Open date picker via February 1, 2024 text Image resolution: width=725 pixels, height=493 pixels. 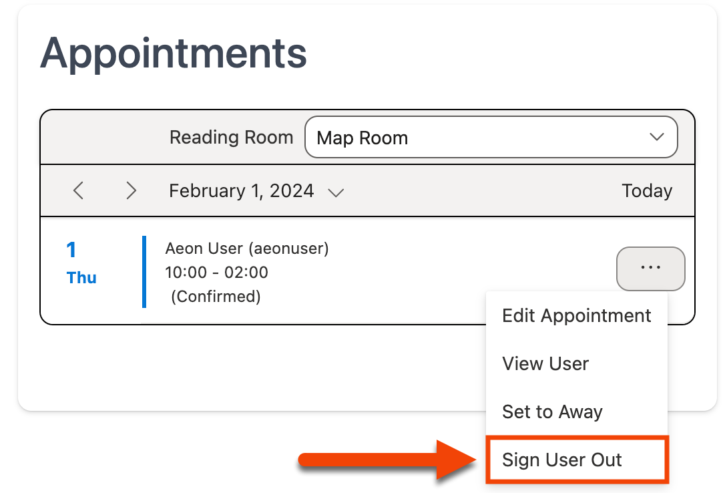click(241, 191)
